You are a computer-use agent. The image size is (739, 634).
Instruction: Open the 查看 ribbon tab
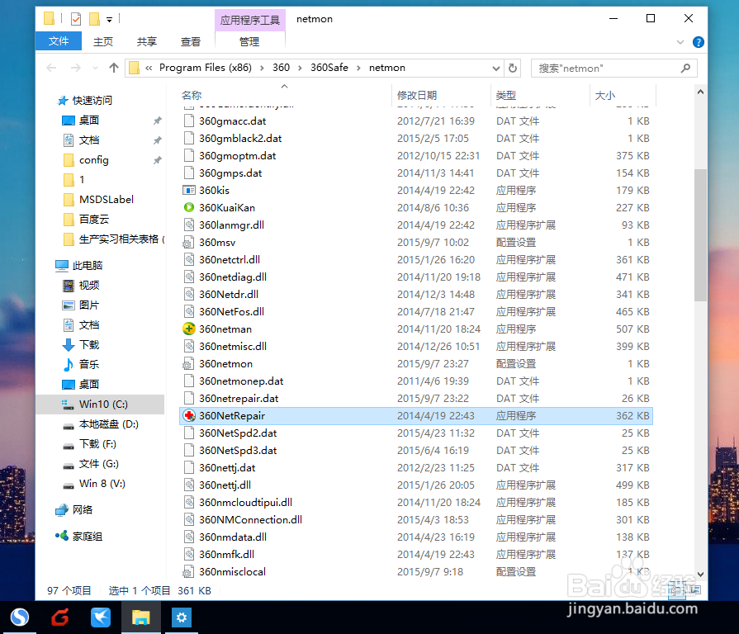[191, 42]
